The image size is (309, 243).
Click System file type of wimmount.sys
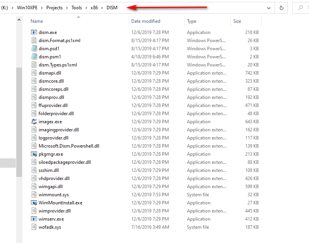pos(198,195)
